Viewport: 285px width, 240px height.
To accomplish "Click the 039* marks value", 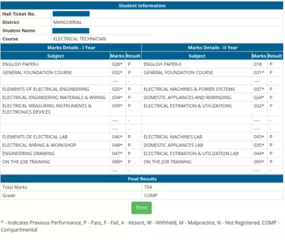I will coord(117,105).
